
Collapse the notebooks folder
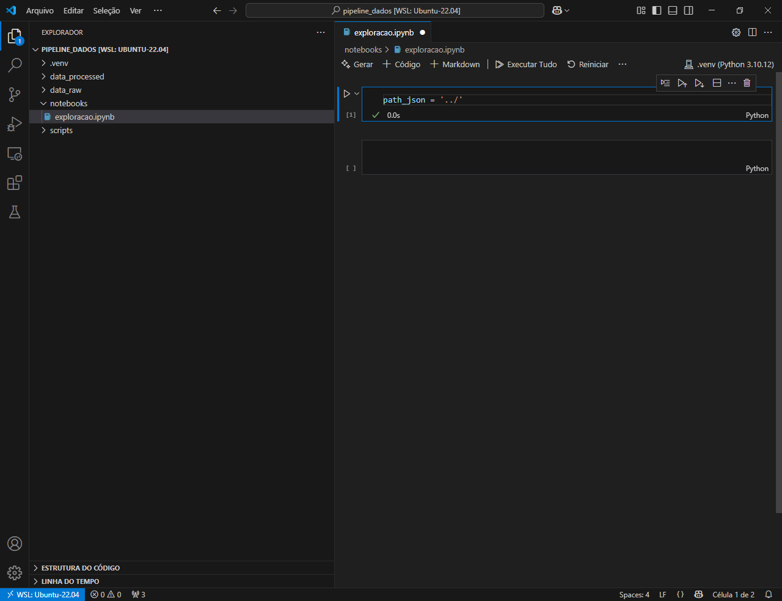click(x=181, y=103)
